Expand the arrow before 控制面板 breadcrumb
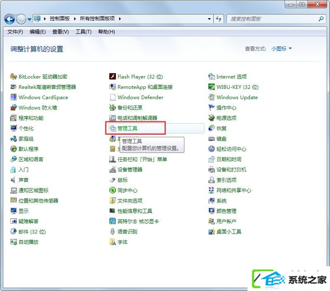The width and height of the screenshot is (330, 291). pyautogui.click(x=45, y=19)
